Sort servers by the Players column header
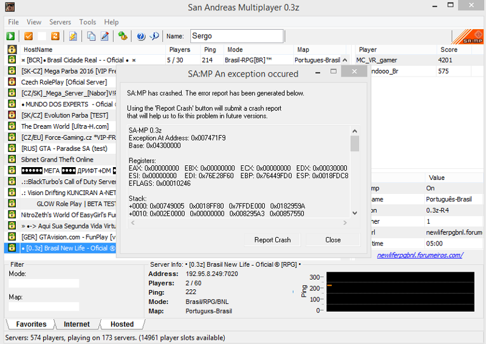 [x=183, y=49]
